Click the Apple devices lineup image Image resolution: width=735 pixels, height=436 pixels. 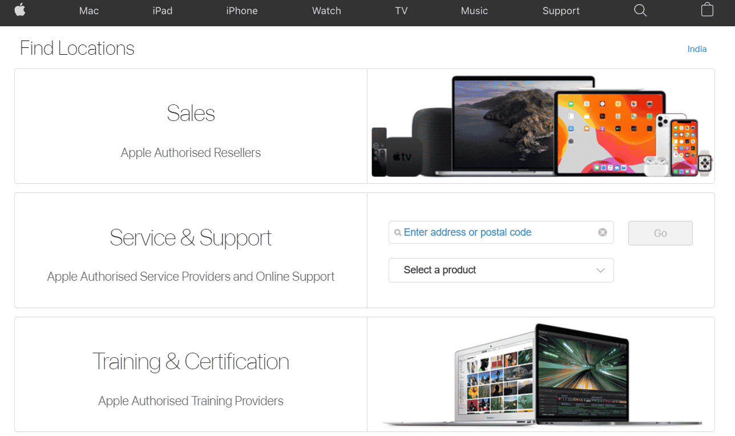pos(540,126)
